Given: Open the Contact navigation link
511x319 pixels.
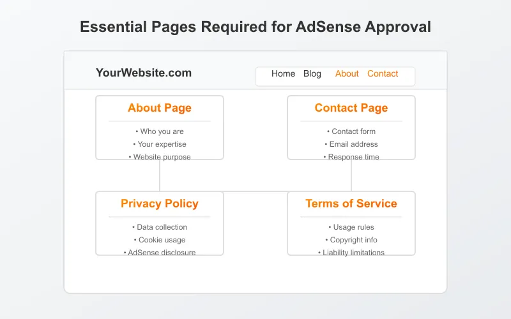Looking at the screenshot, I should coord(383,74).
